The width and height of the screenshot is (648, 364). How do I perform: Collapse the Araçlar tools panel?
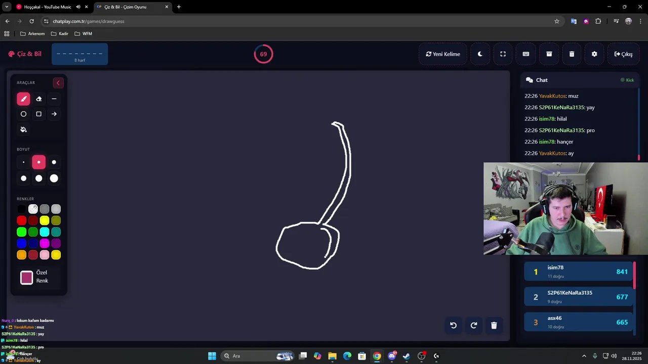click(x=58, y=83)
